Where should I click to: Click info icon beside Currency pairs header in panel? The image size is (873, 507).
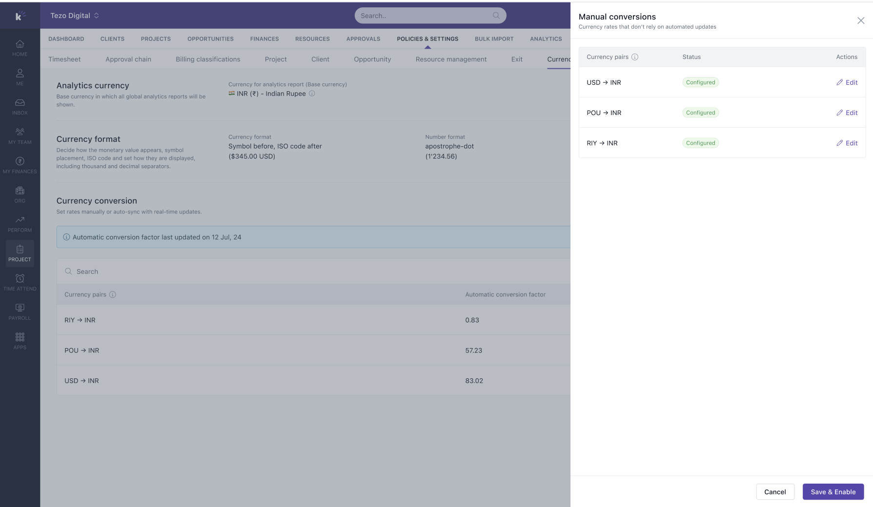635,57
